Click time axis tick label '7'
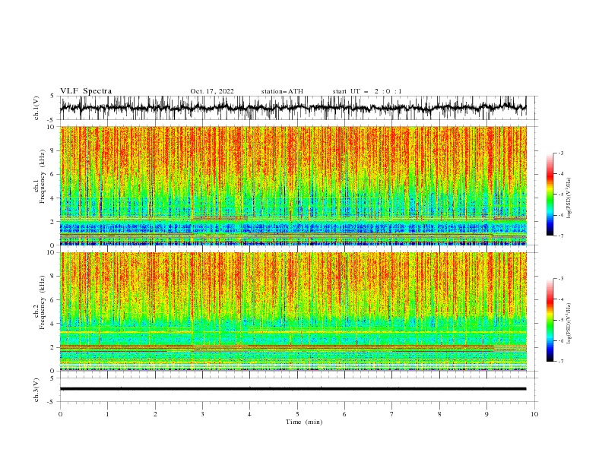 [392, 414]
